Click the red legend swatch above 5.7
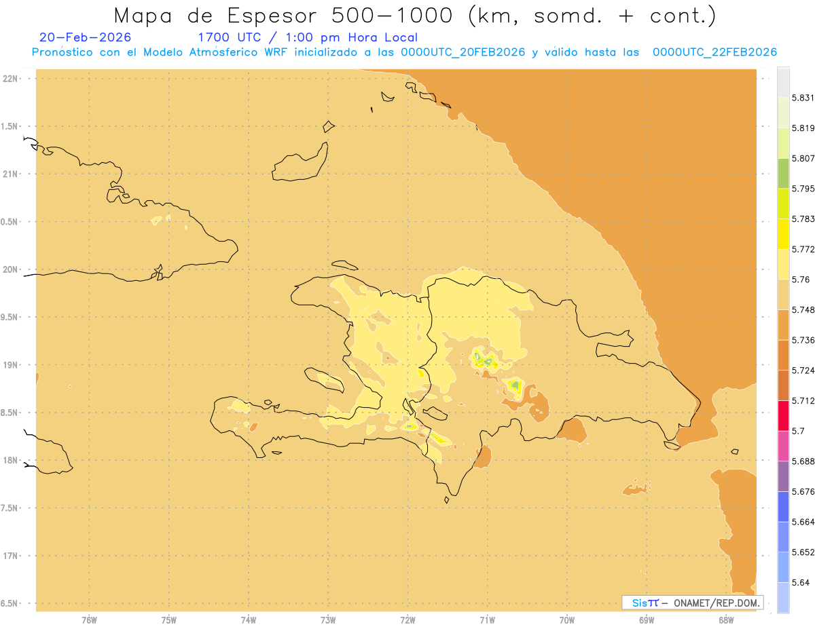Screen dimensions: 815x629 (x=783, y=415)
